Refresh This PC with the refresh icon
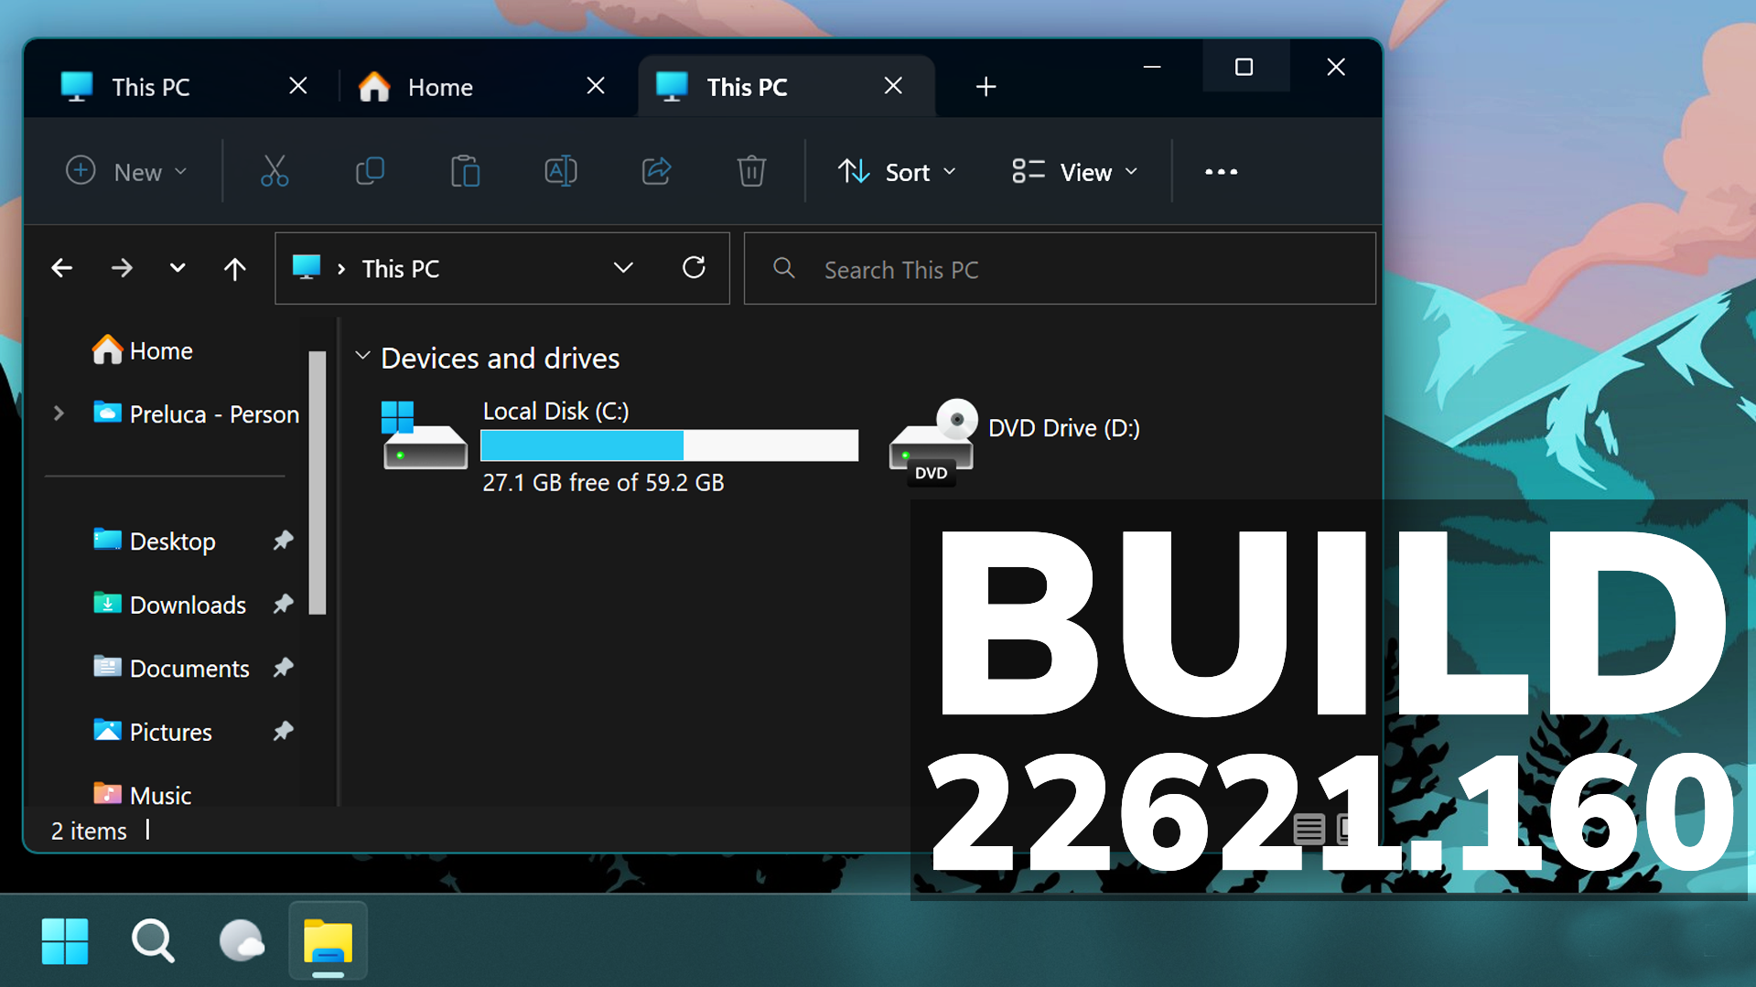1756x987 pixels. (695, 267)
